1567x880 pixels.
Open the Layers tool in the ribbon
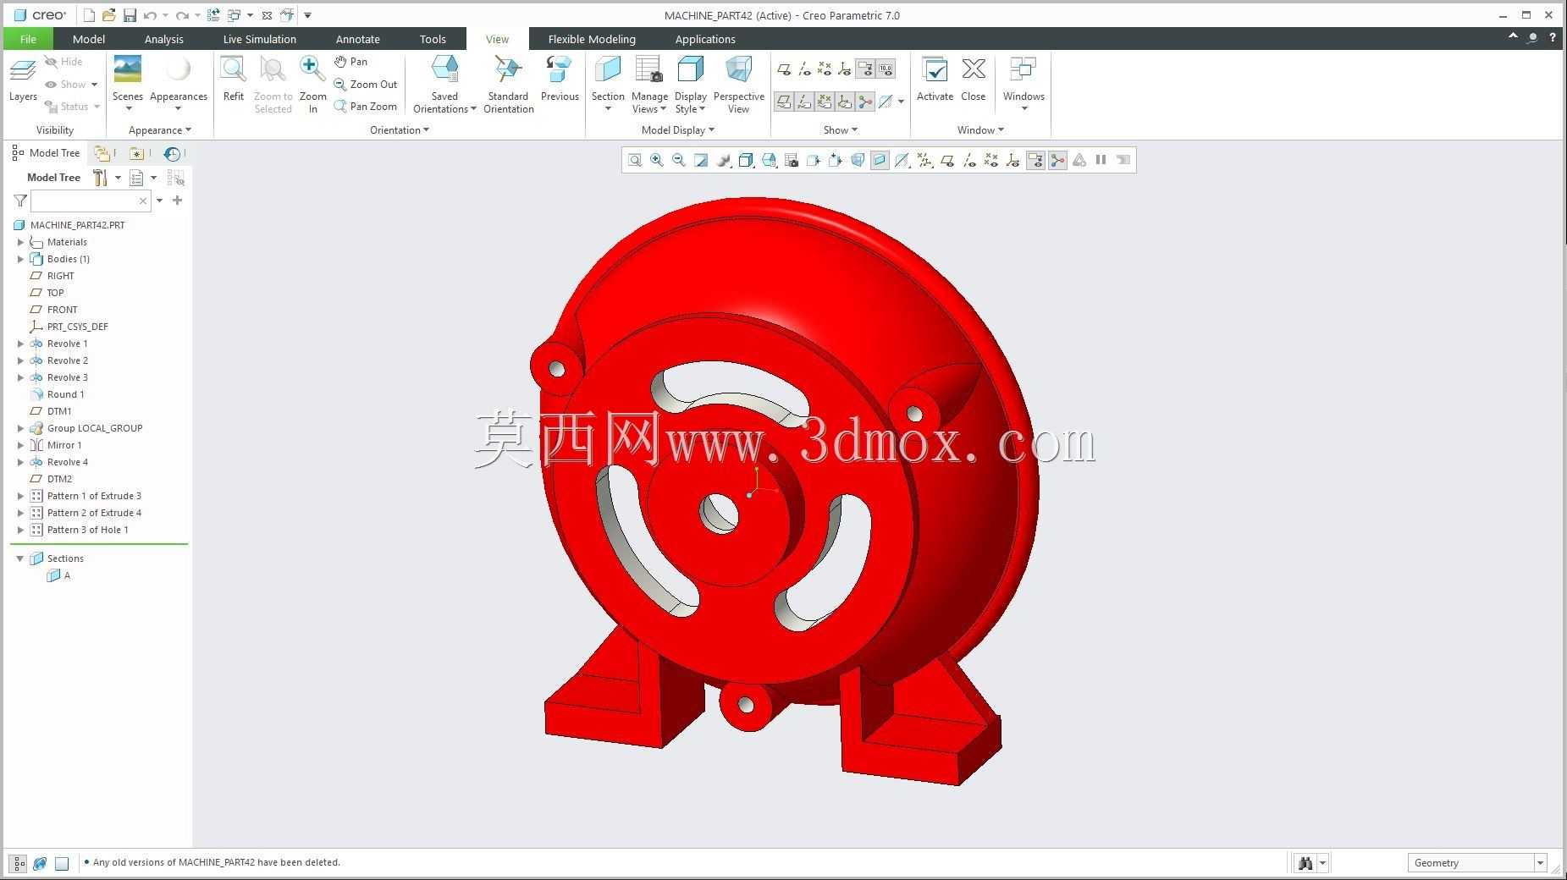(23, 80)
